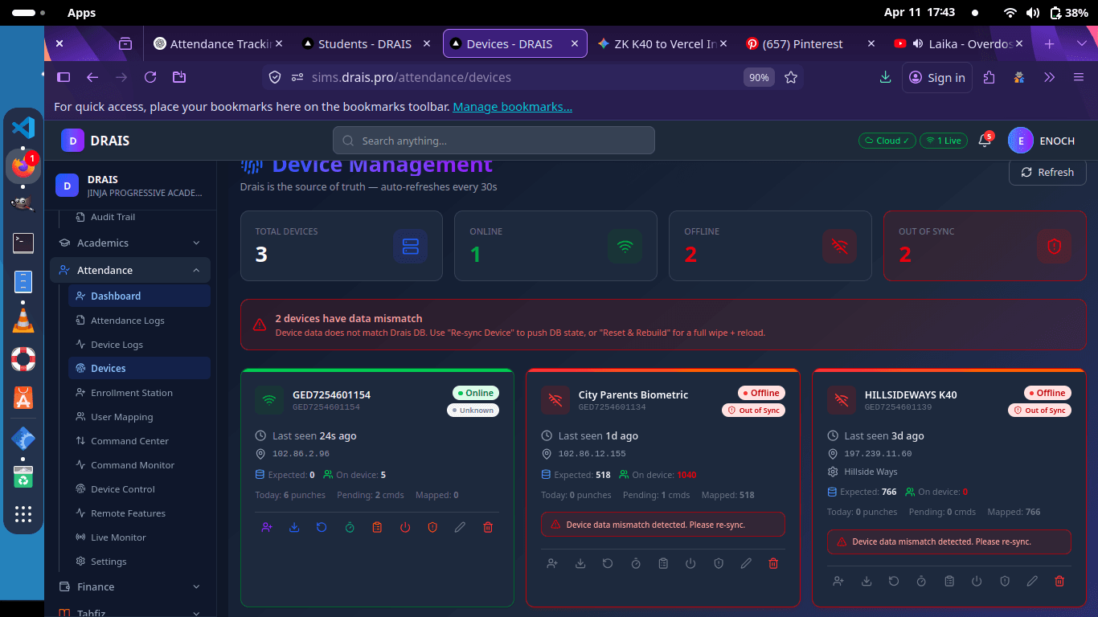Click download icon on City Parents Biometric card
This screenshot has width=1098, height=617.
pos(580,564)
